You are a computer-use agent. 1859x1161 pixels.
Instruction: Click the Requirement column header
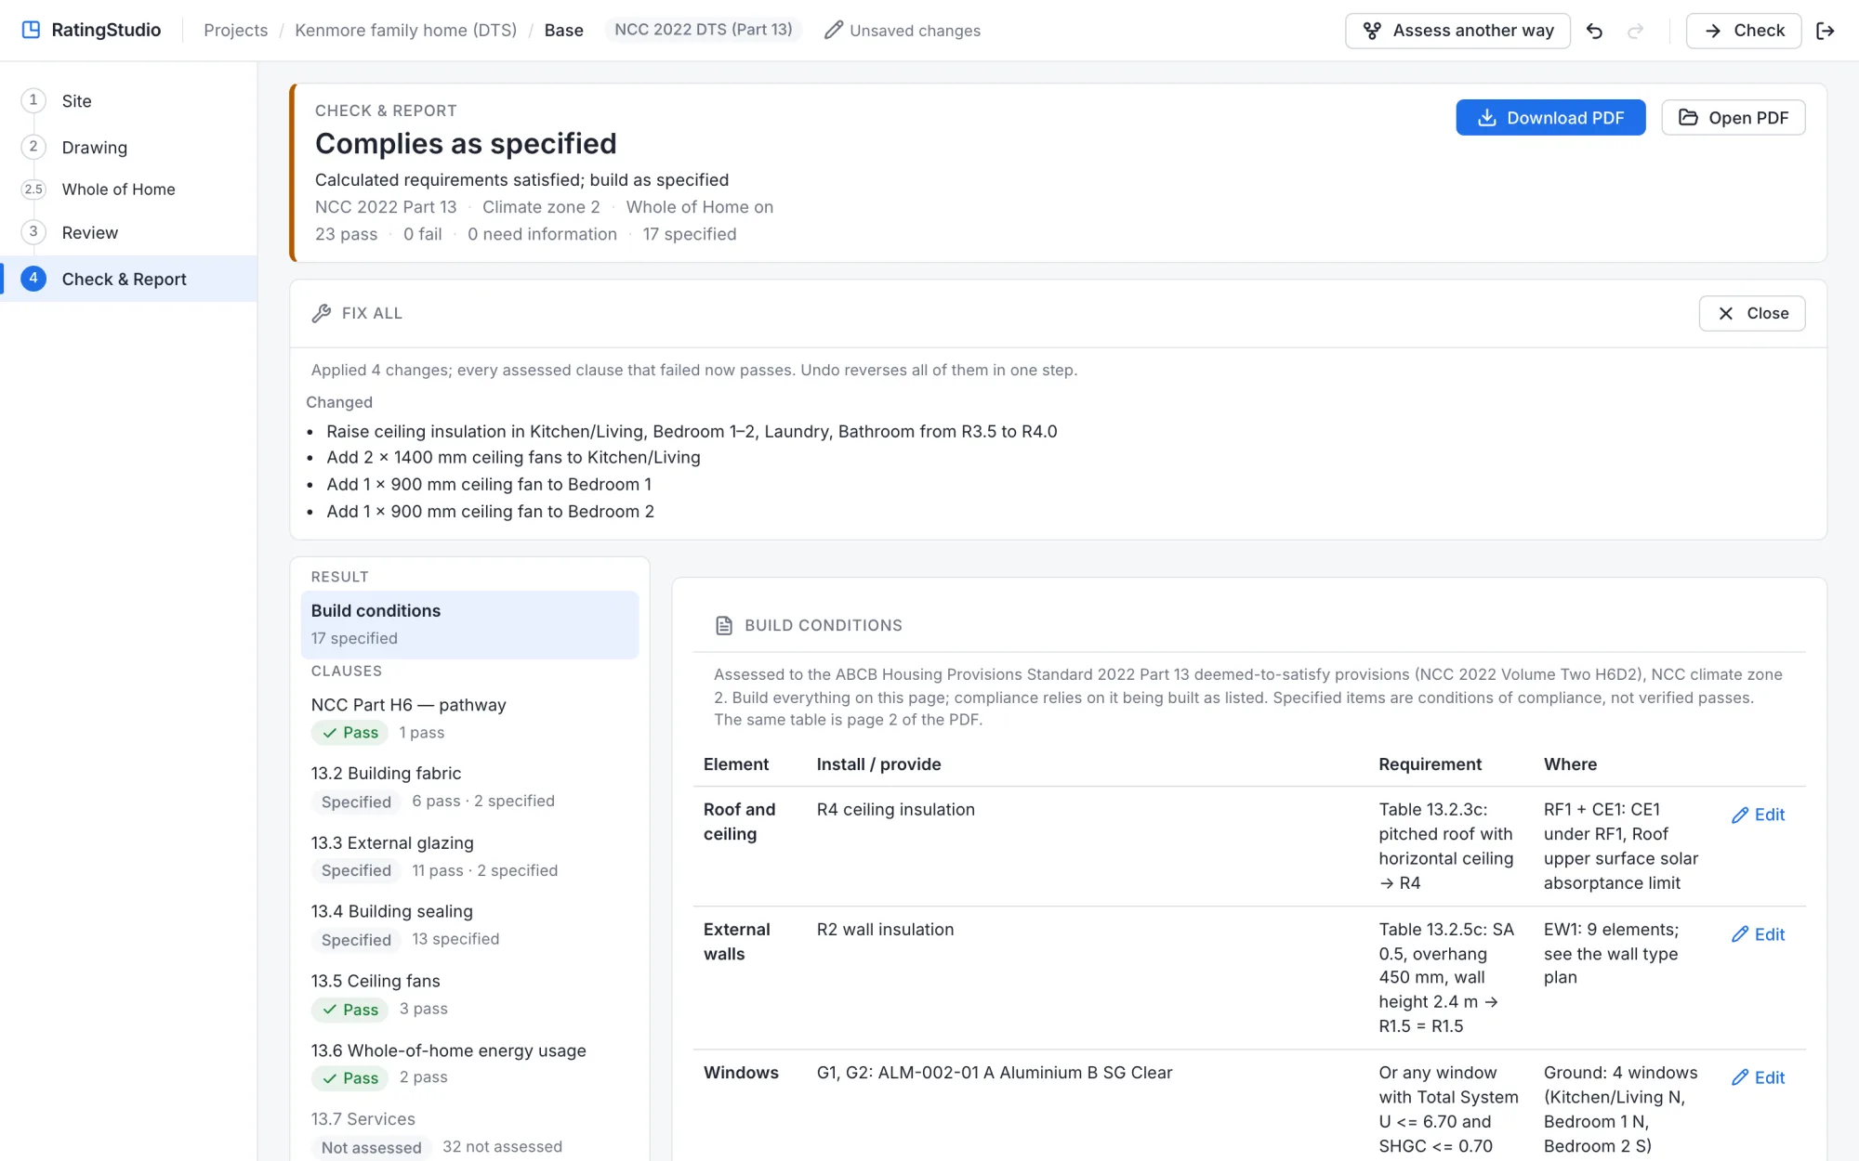pyautogui.click(x=1430, y=764)
